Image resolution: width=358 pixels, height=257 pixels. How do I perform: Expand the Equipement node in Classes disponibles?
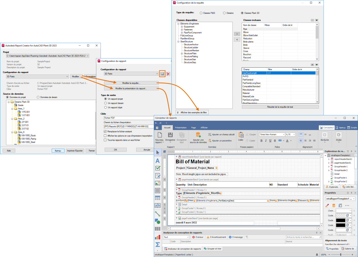point(182,27)
